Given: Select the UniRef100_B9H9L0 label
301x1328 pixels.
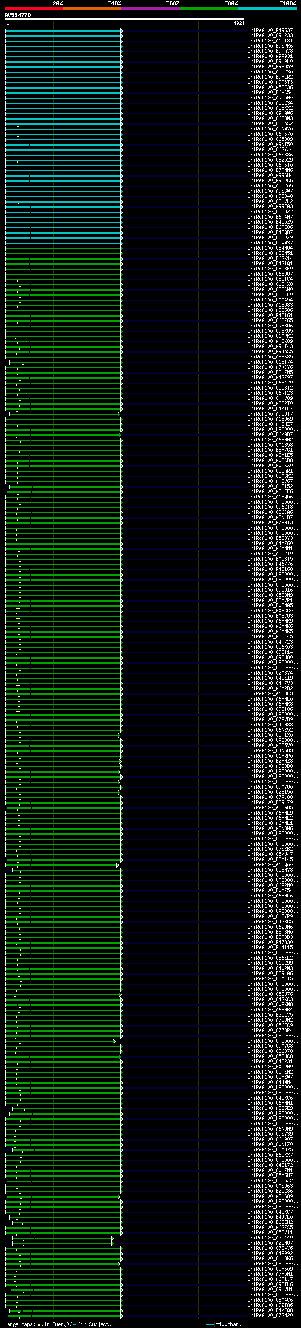Looking at the screenshot, I should [270, 61].
